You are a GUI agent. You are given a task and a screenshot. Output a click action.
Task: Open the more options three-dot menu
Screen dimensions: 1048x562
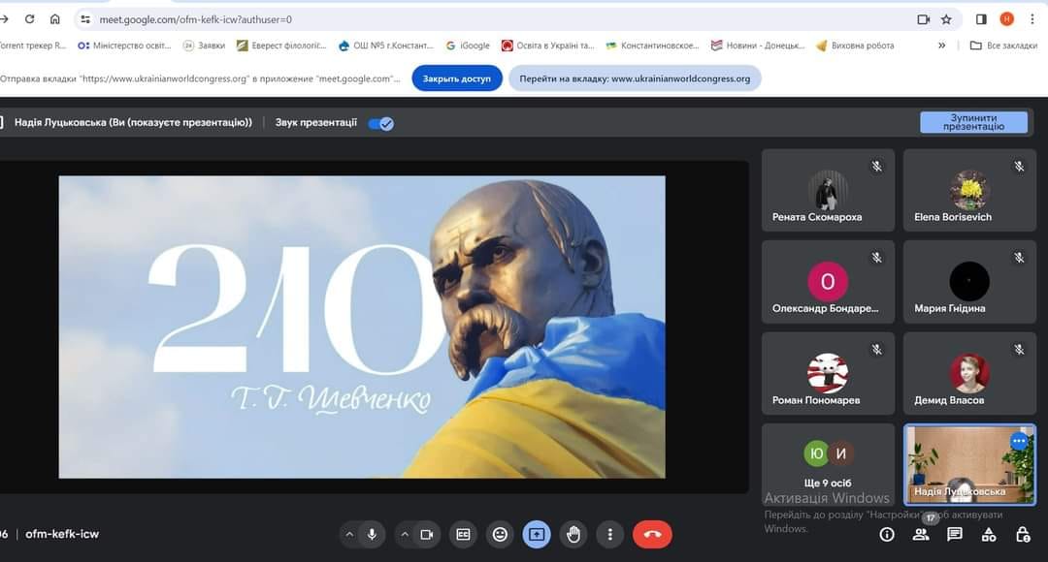click(609, 534)
